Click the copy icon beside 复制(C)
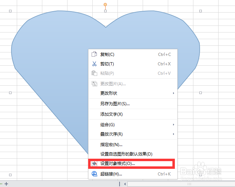 coord(94,54)
